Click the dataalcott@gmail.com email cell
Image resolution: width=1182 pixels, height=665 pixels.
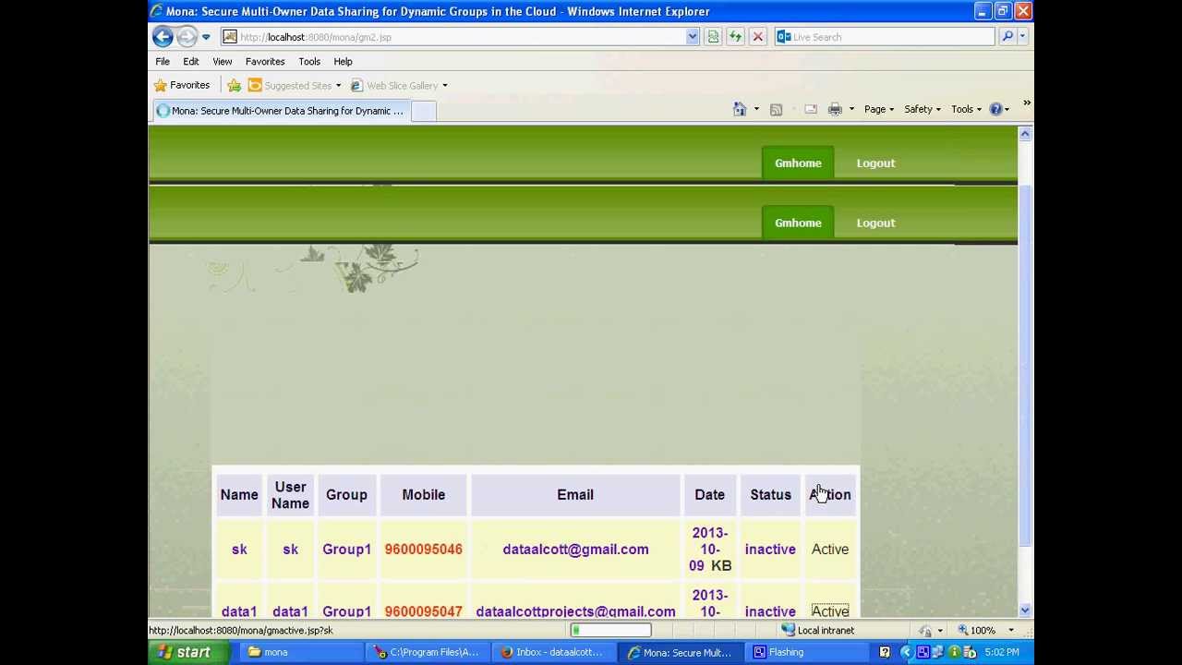point(575,550)
